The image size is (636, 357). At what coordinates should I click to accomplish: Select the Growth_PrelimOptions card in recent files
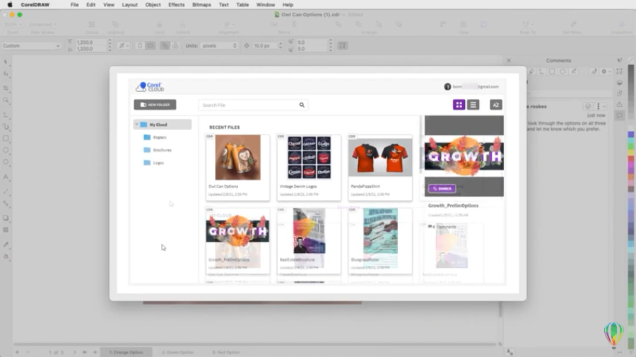(237, 241)
